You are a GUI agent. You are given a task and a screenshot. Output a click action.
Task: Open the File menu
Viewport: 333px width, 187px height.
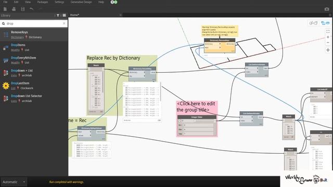5,2
